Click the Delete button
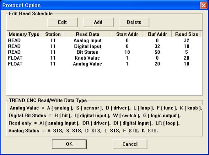The height and width of the screenshot is (155, 209). click(134, 22)
